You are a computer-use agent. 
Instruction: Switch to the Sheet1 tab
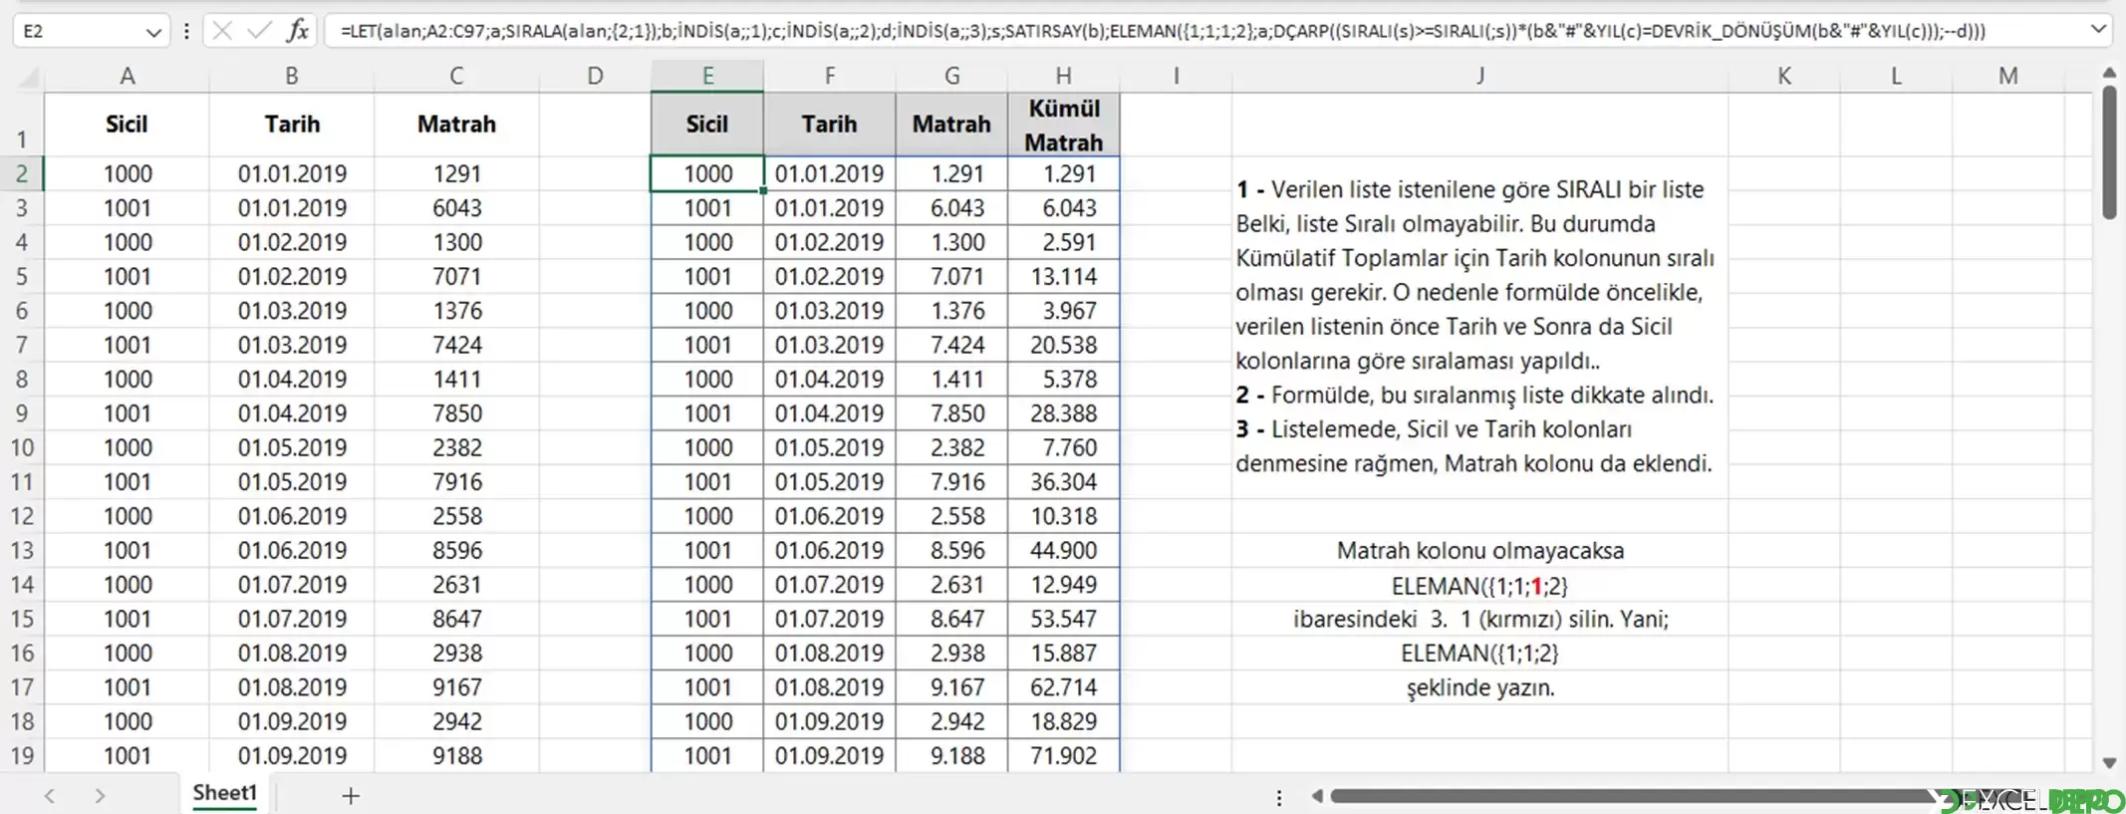(225, 793)
